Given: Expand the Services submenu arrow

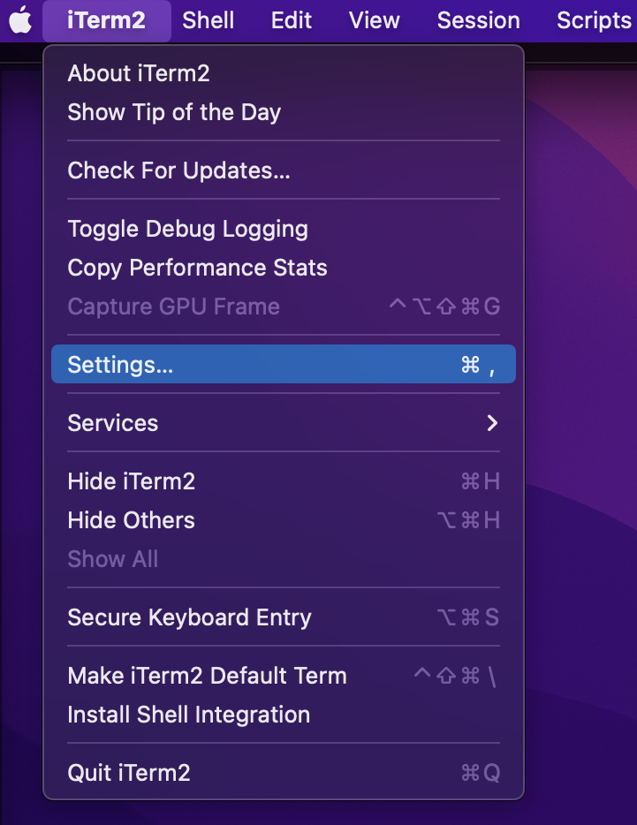Looking at the screenshot, I should tap(492, 423).
